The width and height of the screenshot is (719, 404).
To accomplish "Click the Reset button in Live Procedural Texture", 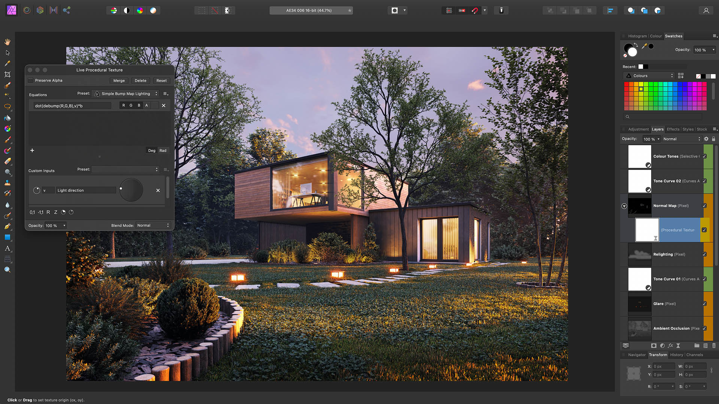I will coord(161,80).
